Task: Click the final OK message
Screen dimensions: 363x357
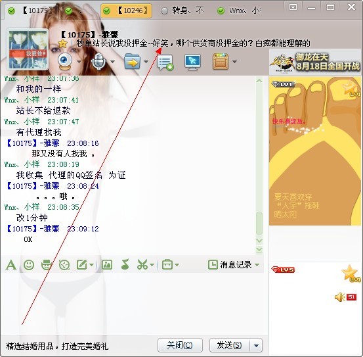Action: pos(28,239)
